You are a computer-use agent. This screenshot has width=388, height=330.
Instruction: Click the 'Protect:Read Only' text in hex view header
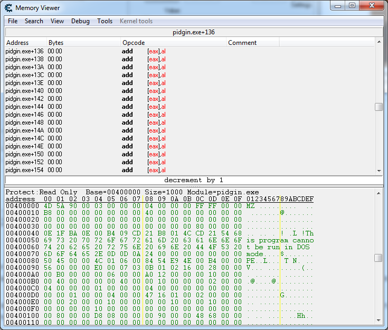(x=41, y=192)
